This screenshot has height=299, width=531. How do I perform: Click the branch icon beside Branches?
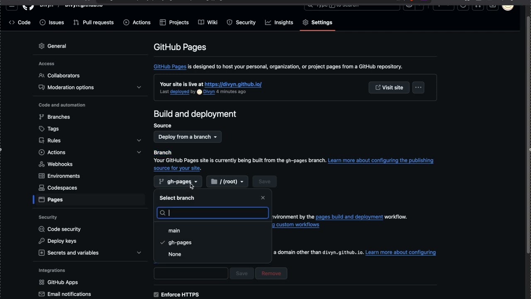(x=41, y=117)
